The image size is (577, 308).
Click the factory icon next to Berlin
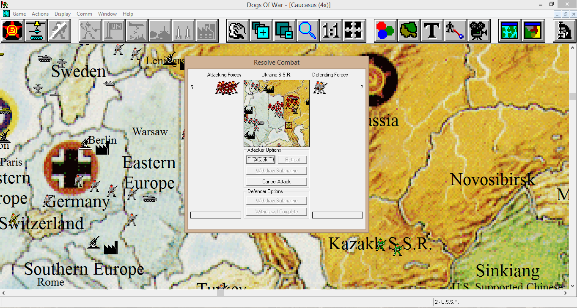(x=102, y=148)
